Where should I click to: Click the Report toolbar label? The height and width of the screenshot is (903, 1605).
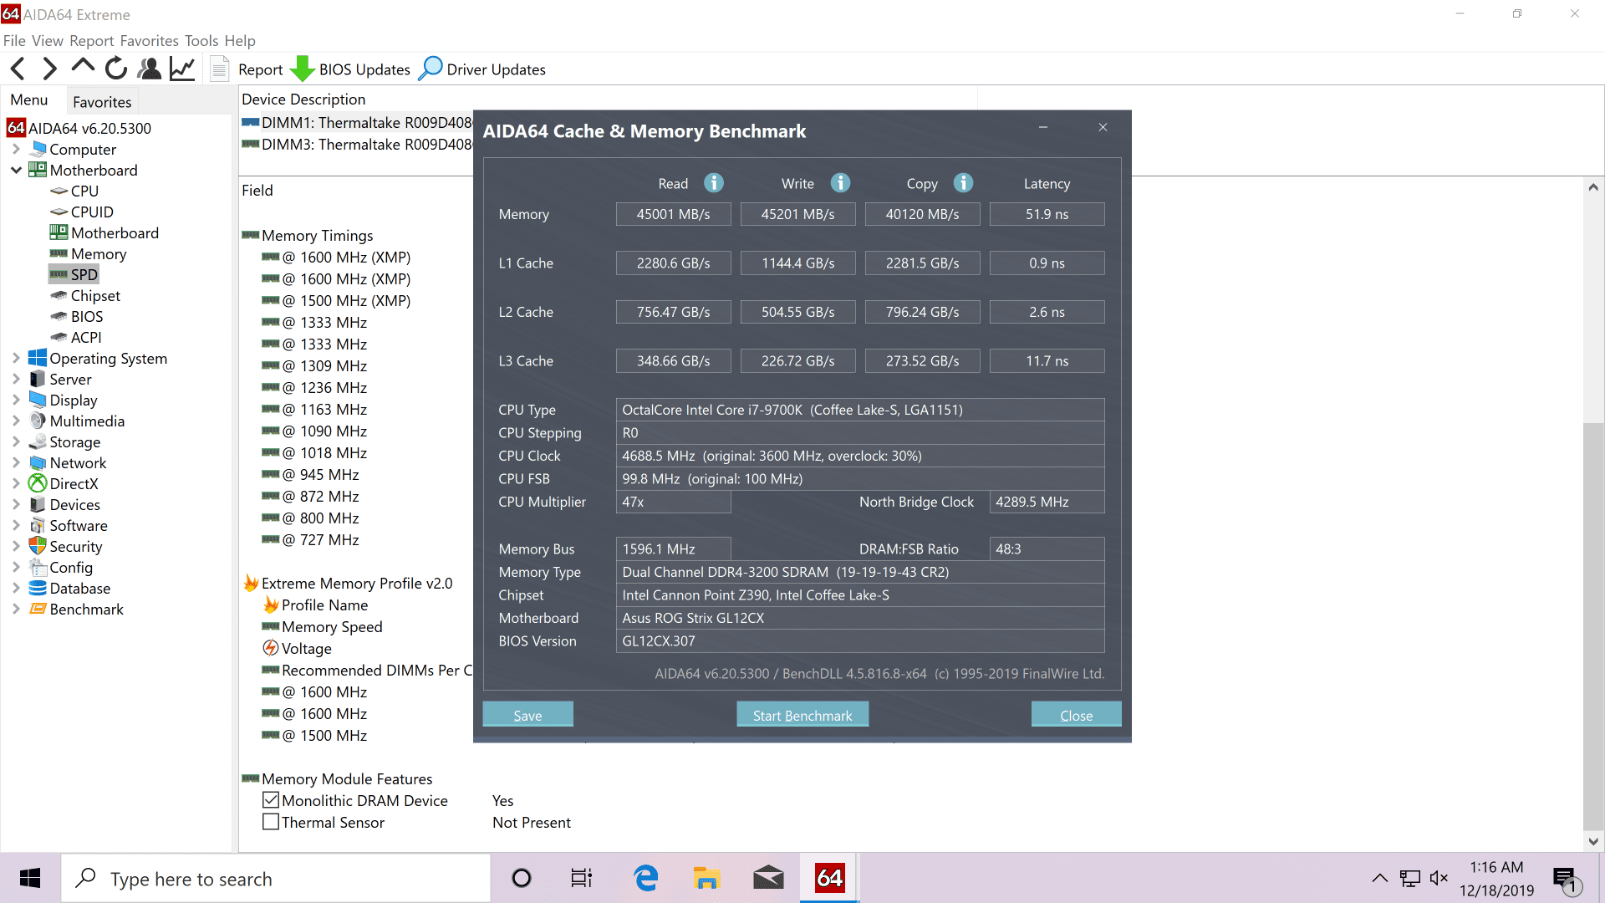(x=261, y=70)
